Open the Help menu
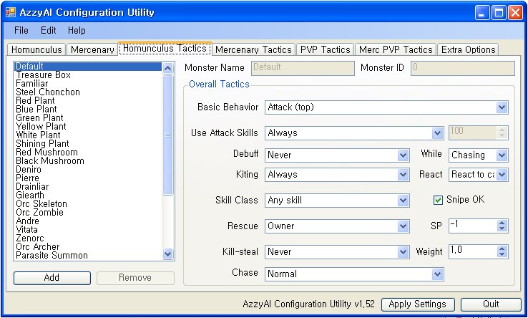This screenshot has width=528, height=318. pyautogui.click(x=77, y=31)
